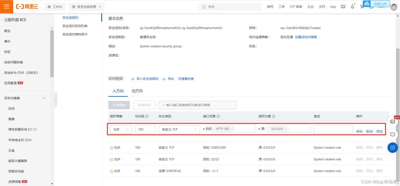This screenshot has height=186, width=400.
Task: Open the blue floating grid apps button
Action: (393, 147)
